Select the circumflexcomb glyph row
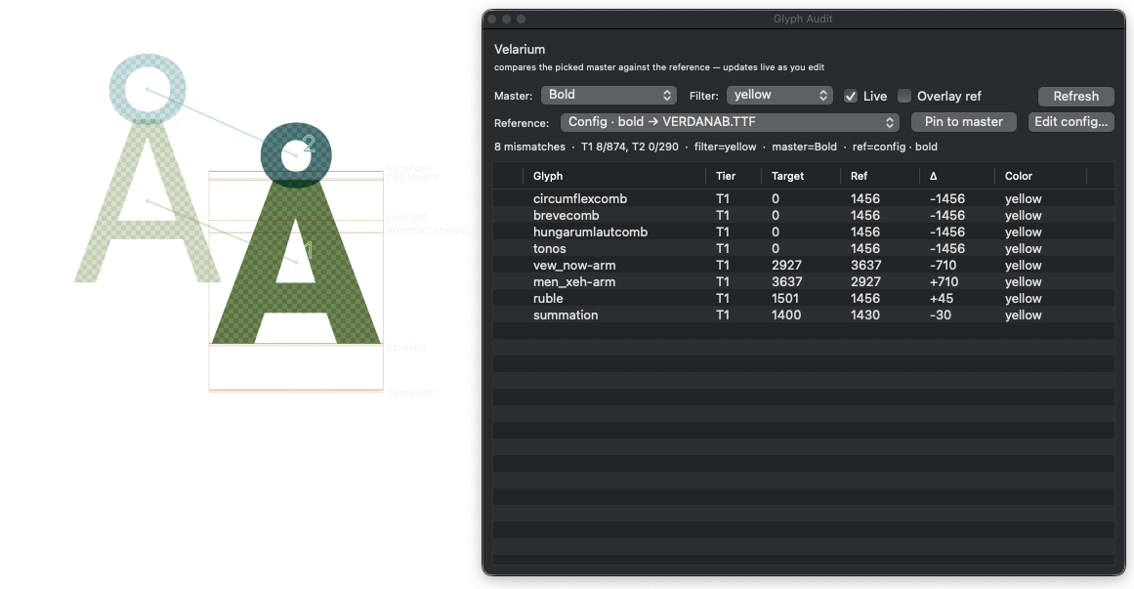Viewport: 1134px width, 589px height. (804, 198)
